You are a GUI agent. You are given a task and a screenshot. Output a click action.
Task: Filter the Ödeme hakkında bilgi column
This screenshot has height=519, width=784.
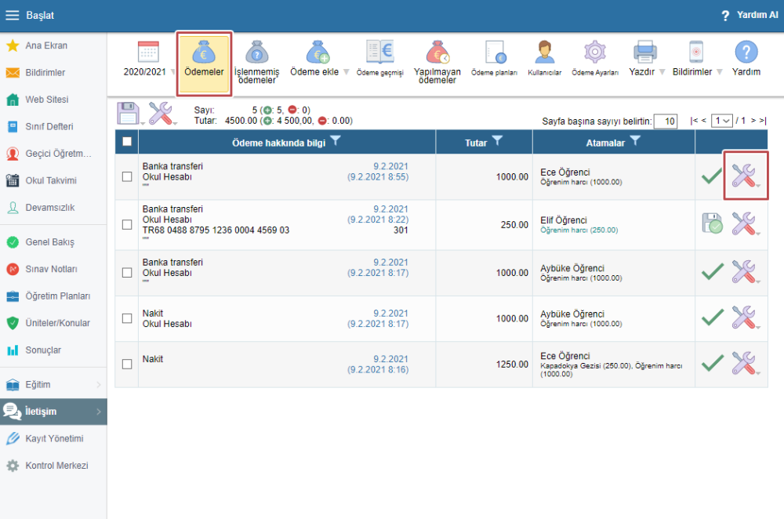click(x=336, y=141)
